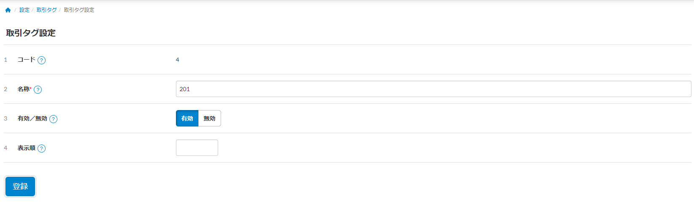
Task: Show help for 有効／無効 field
Action: tap(53, 119)
